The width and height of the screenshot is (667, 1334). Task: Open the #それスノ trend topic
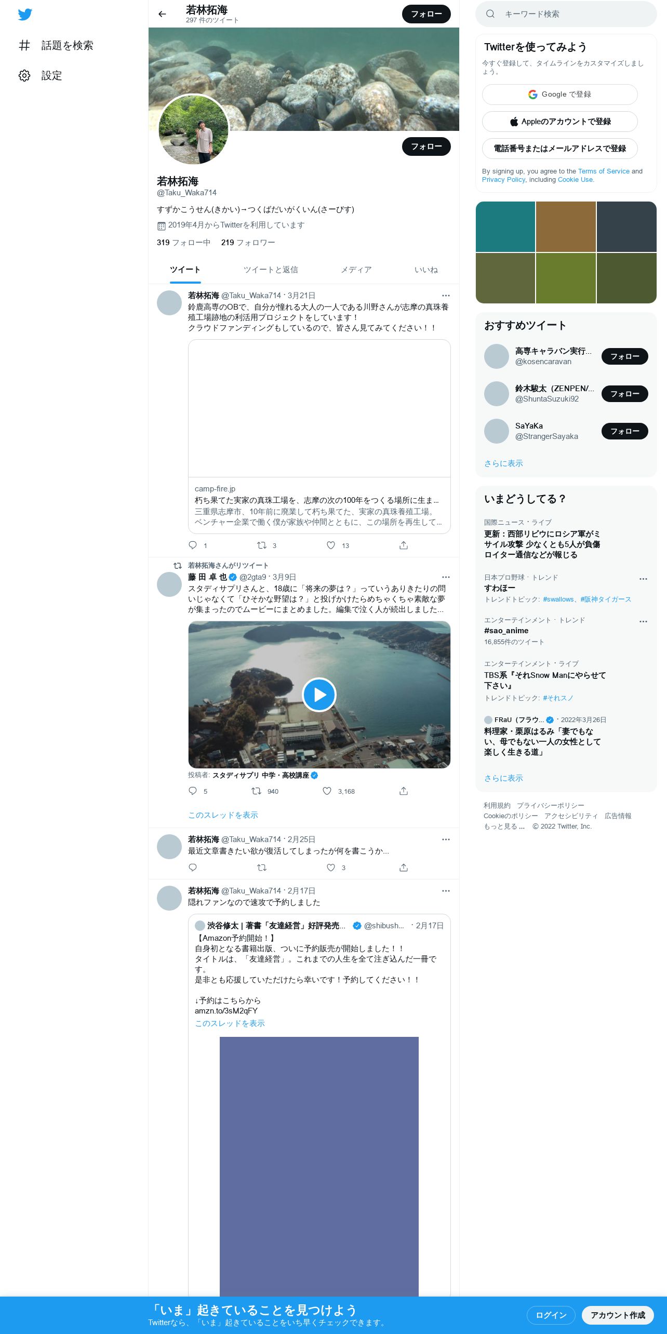[558, 698]
